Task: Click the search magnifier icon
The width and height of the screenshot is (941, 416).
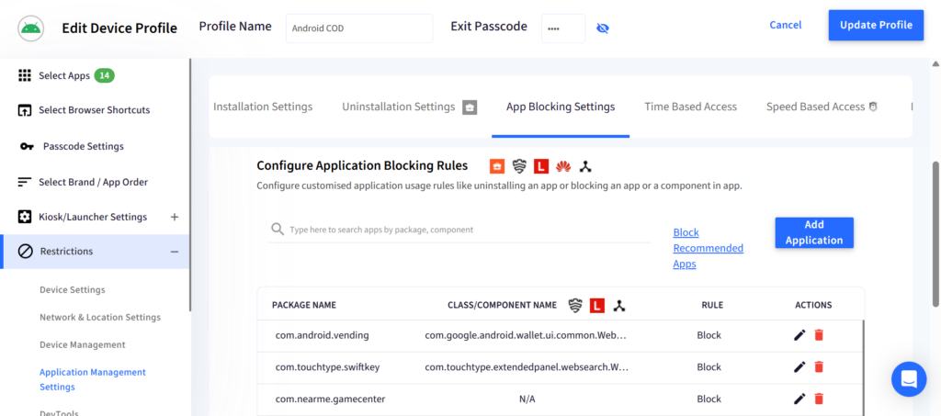Action: (x=277, y=229)
